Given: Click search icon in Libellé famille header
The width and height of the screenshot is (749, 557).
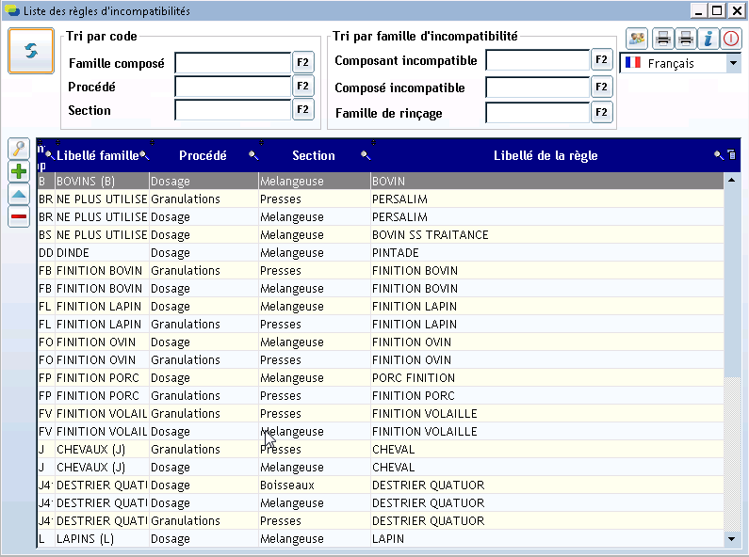Looking at the screenshot, I should [144, 155].
